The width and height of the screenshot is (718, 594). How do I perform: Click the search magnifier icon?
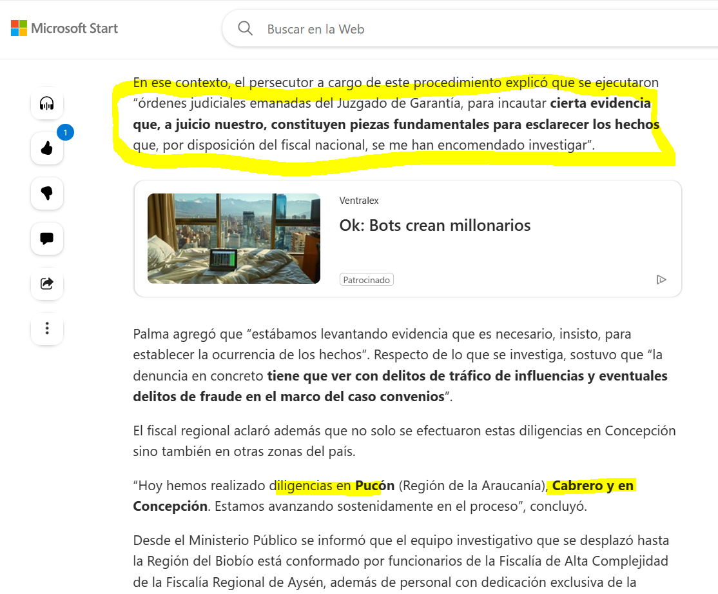pos(245,28)
